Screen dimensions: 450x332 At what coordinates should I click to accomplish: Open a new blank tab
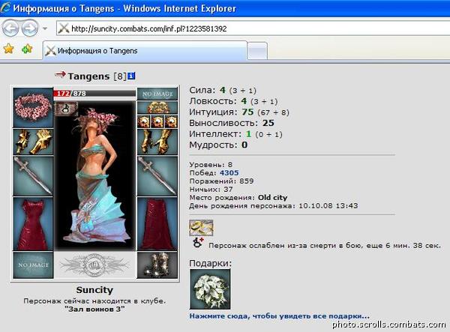coord(257,51)
